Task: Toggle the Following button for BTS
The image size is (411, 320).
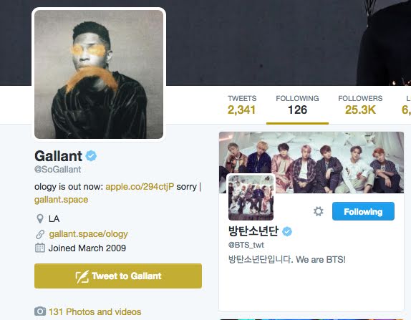Action: tap(363, 211)
